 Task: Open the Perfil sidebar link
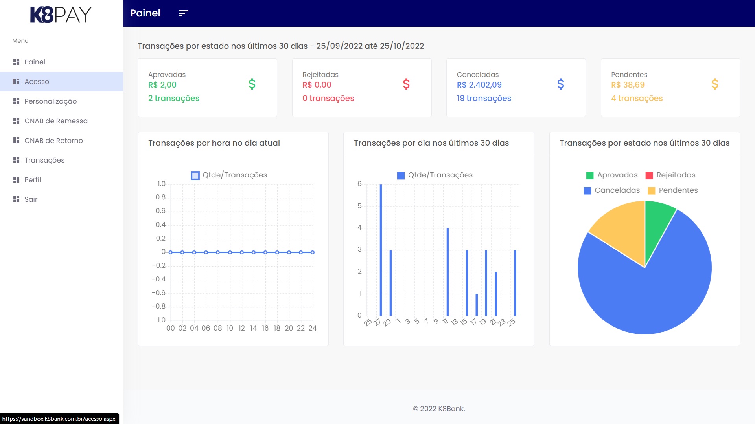tap(33, 180)
